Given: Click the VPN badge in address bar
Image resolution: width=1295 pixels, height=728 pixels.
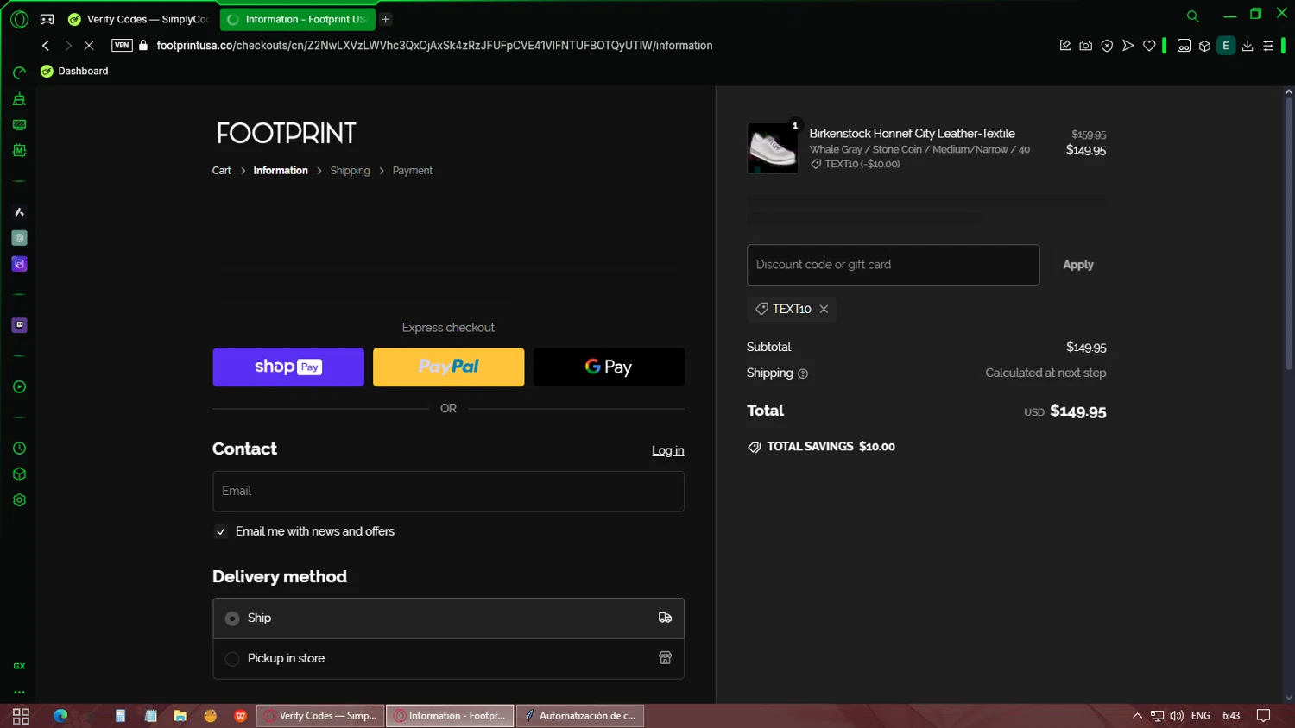Looking at the screenshot, I should point(122,46).
